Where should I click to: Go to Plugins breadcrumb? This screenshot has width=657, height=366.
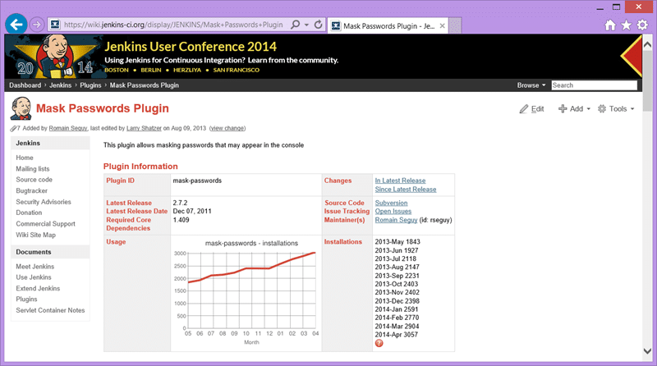(x=90, y=85)
